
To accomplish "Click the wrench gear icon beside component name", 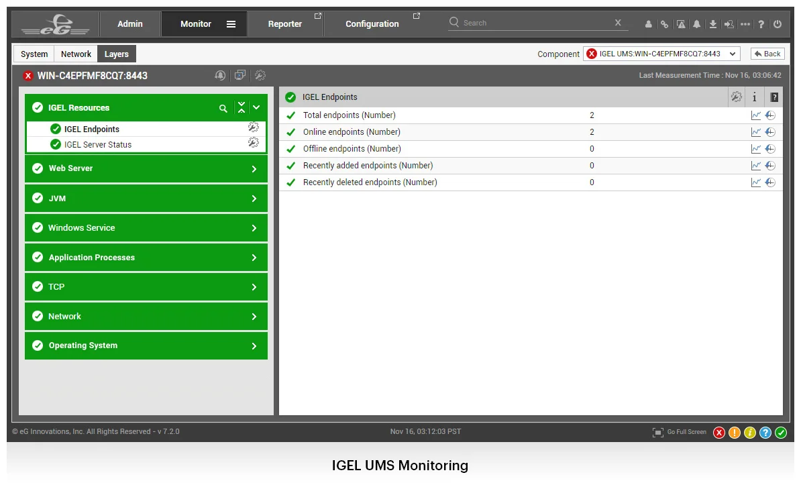I will 260,76.
